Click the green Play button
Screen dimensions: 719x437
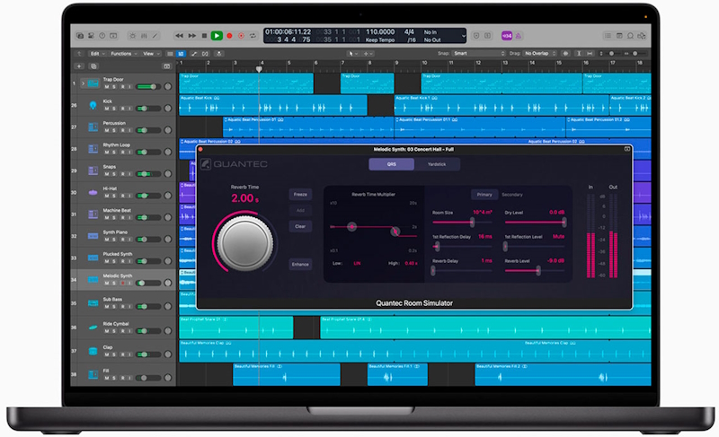(x=217, y=36)
